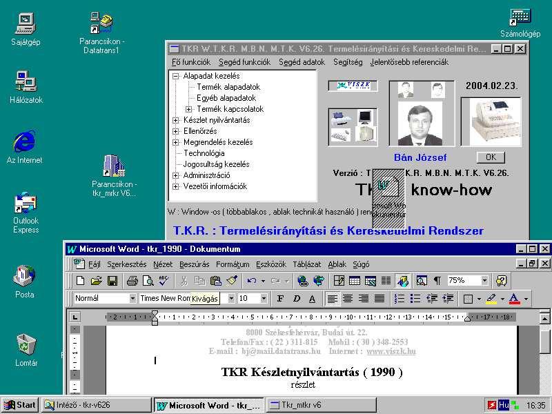Print the document using the printer icon

[132, 281]
